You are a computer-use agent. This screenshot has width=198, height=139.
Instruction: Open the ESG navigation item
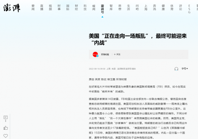coord(189,8)
